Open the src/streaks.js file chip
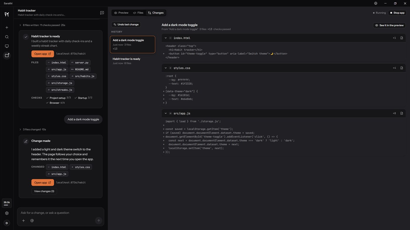 coord(60,90)
